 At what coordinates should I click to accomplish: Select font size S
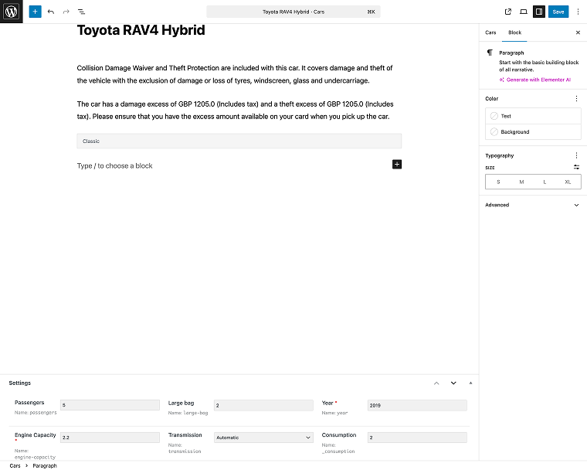point(498,182)
